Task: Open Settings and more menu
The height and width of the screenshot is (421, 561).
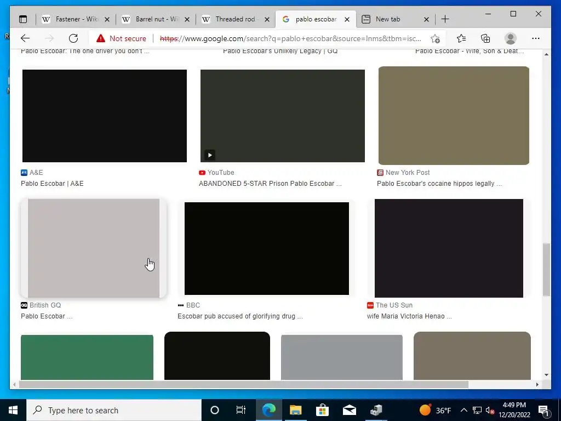Action: [x=536, y=38]
